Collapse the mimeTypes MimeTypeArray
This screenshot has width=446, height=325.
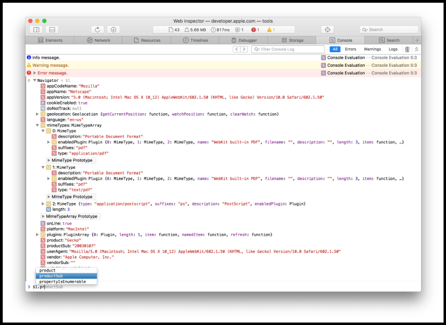tap(37, 125)
